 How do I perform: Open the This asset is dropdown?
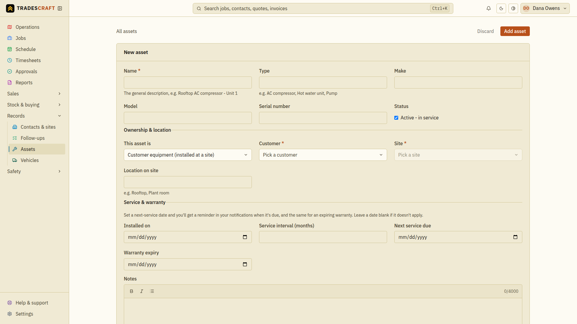pos(188,155)
